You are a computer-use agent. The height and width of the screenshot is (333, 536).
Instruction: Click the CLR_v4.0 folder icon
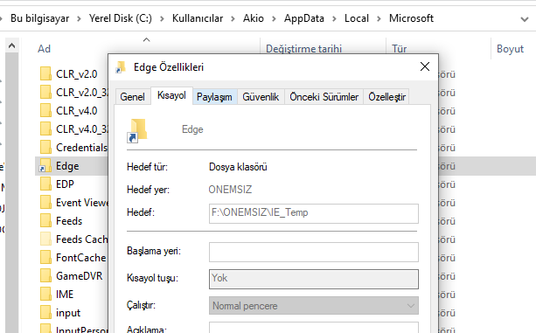point(45,111)
